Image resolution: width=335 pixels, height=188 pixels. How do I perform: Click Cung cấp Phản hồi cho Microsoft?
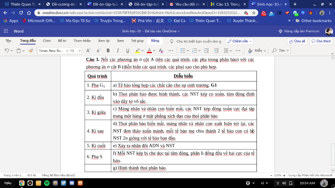[x=310, y=175]
